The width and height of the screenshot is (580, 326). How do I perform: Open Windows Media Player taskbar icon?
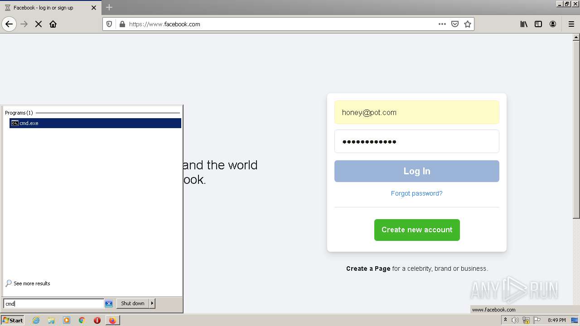[x=67, y=320]
